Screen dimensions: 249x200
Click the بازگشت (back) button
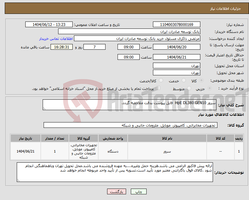tap(116, 192)
